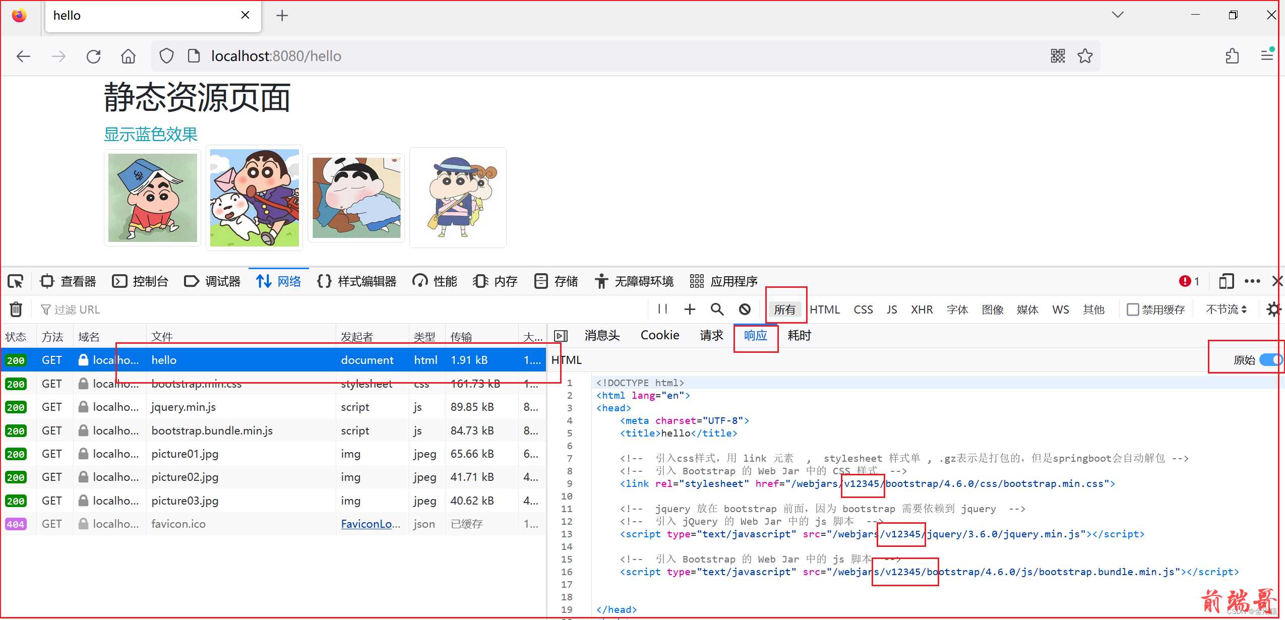Open the 存储 tab
1285x620 pixels.
point(556,281)
